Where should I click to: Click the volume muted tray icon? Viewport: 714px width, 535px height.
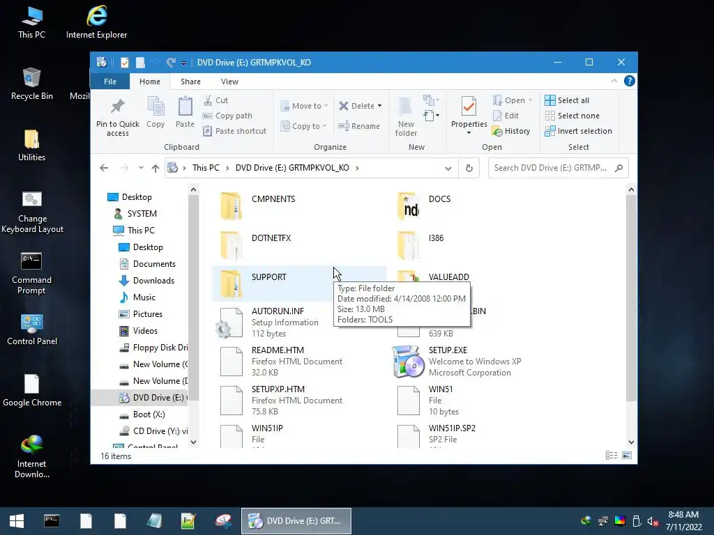point(653,521)
